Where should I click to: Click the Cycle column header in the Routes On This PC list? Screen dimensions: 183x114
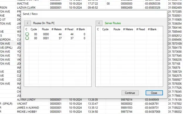(34, 29)
